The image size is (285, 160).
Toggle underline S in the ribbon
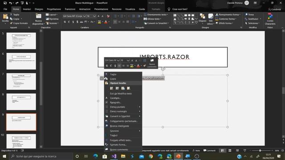(73, 22)
